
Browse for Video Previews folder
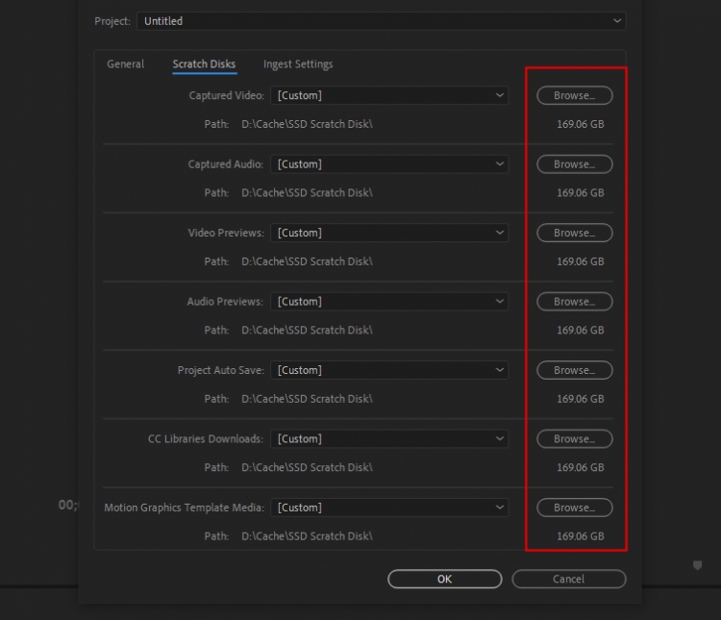pos(574,233)
